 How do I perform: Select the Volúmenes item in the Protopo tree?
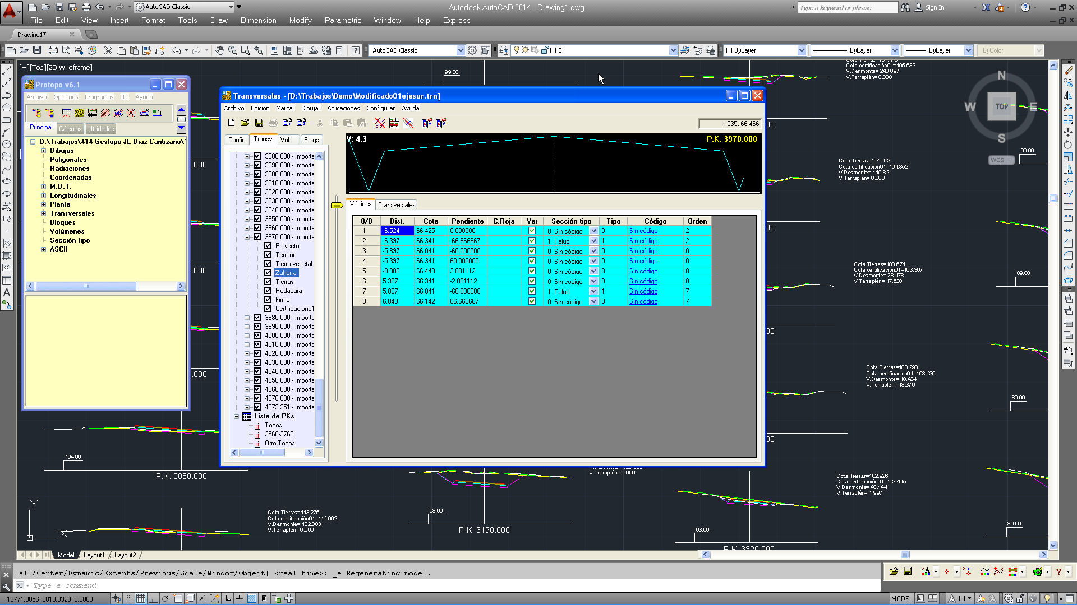(x=67, y=231)
